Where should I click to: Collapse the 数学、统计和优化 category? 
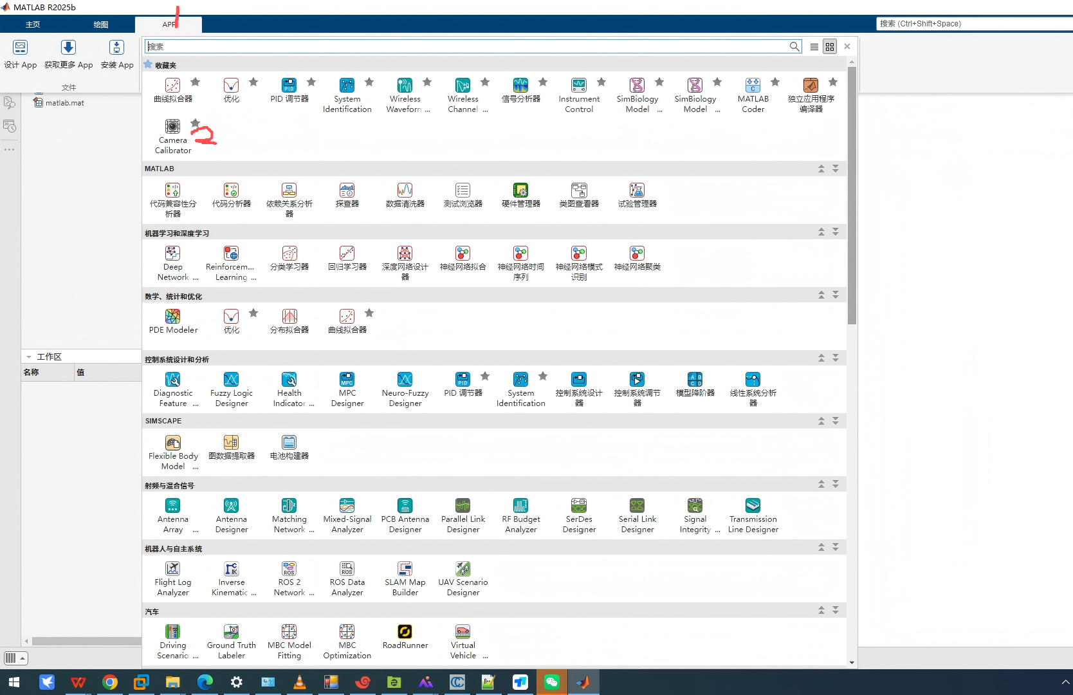(821, 295)
